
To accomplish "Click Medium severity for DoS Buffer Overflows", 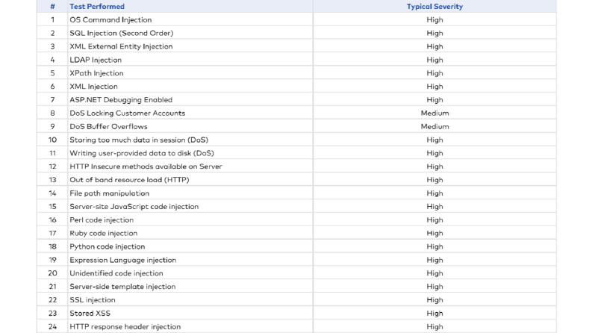I will pos(434,126).
